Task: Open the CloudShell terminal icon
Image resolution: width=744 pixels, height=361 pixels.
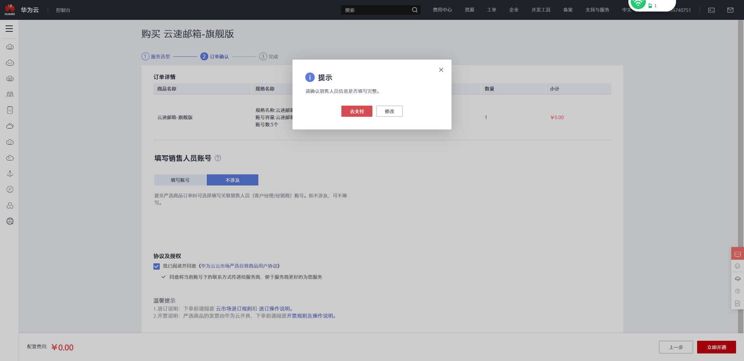Action: click(711, 10)
